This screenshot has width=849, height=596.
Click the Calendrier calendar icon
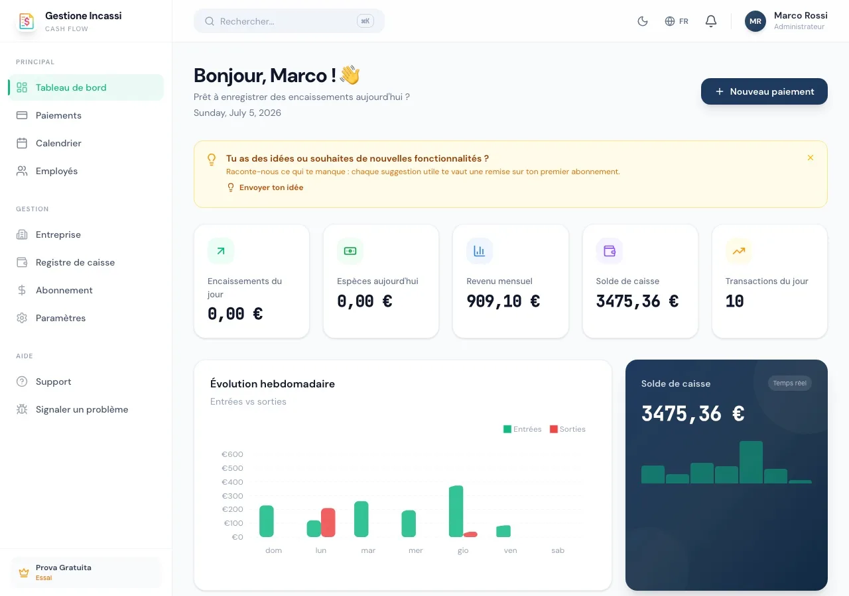[x=22, y=143]
